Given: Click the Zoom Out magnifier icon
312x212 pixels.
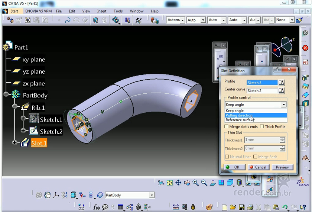Looking at the screenshot, I should pos(204,183).
